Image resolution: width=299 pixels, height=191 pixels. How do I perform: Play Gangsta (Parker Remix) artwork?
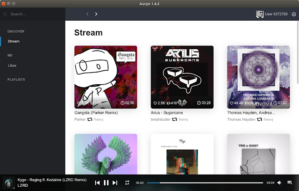[x=106, y=77]
